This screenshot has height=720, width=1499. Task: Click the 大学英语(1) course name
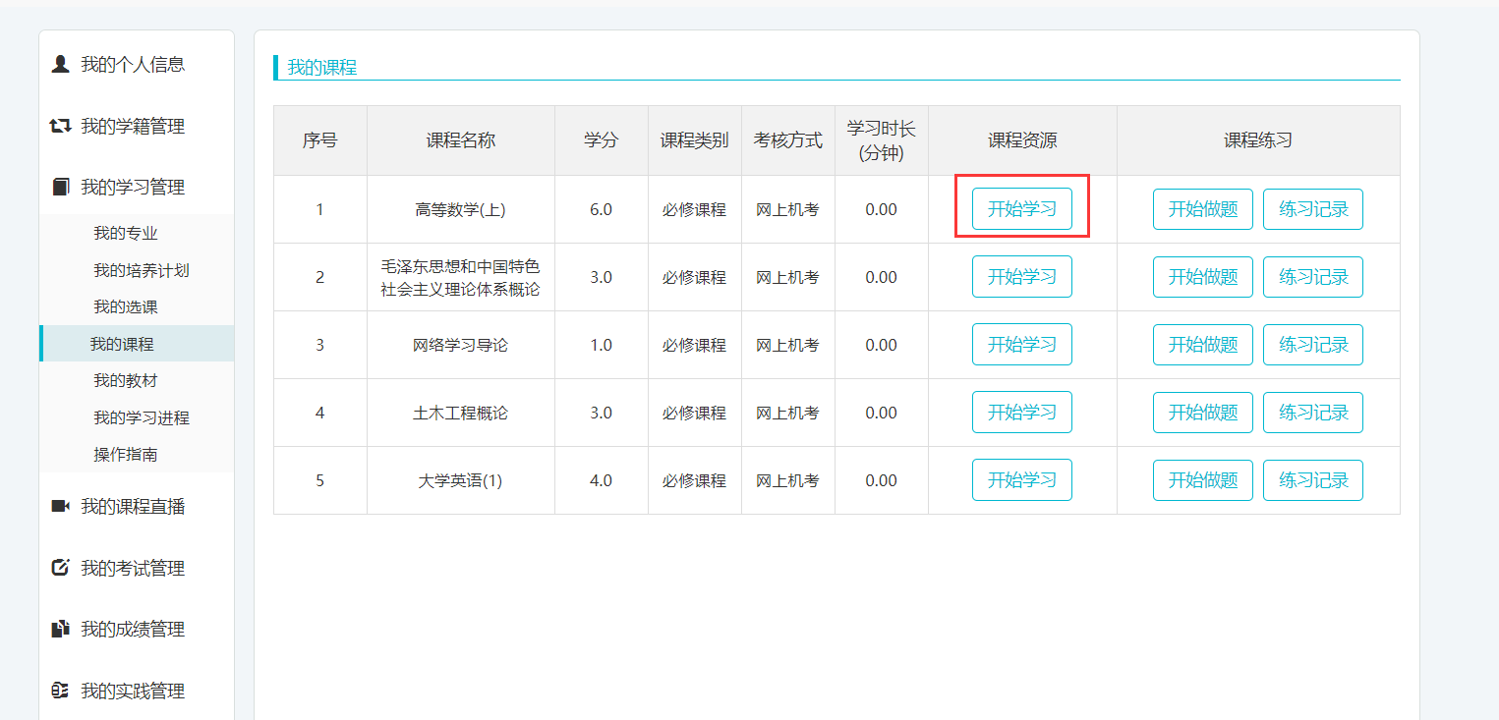pyautogui.click(x=460, y=480)
